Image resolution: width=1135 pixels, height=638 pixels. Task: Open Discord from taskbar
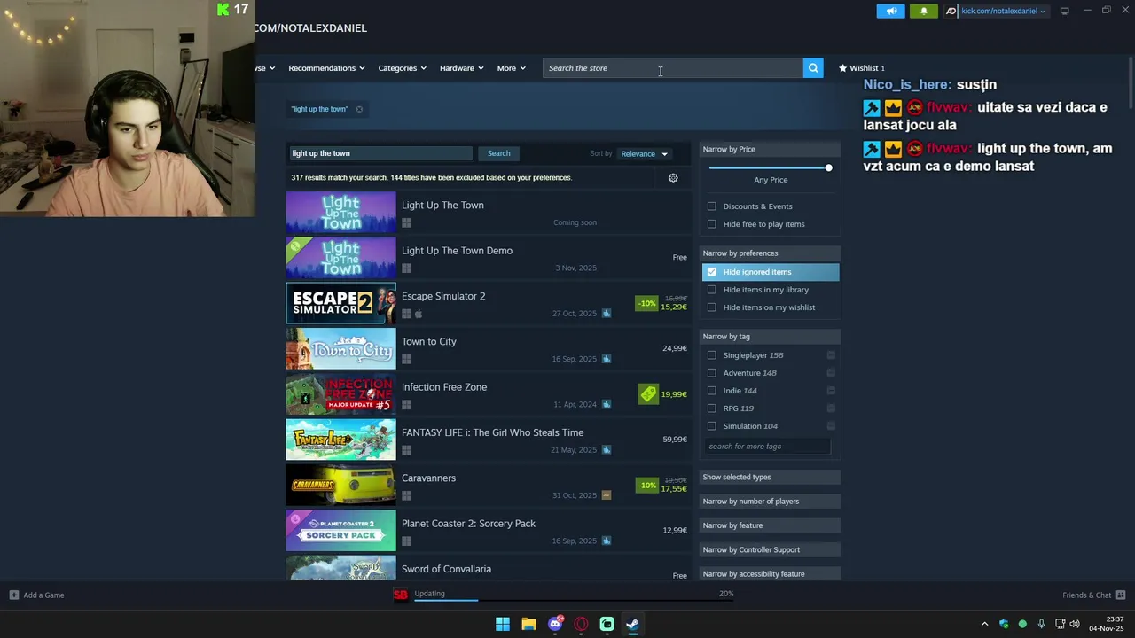pyautogui.click(x=555, y=624)
